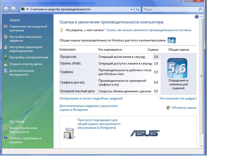
Task: Click the refresh button next to address bar
Action: point(137,10)
